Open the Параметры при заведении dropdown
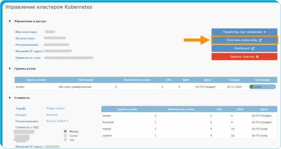Viewport: 281px width, 149px height. point(244,32)
